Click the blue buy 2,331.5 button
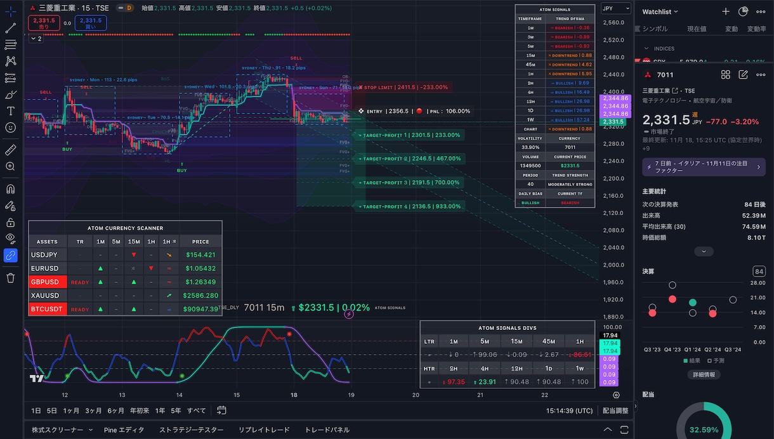 [90, 23]
